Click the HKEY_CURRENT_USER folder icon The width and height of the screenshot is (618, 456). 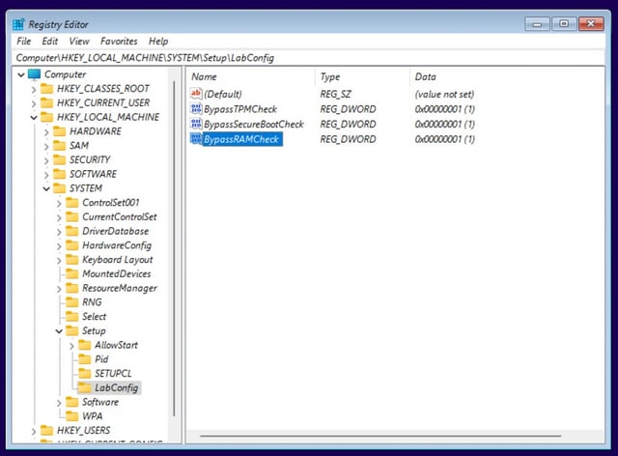[47, 103]
